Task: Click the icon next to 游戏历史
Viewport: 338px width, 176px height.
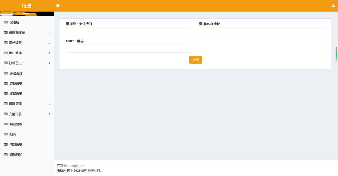Action: (x=6, y=84)
